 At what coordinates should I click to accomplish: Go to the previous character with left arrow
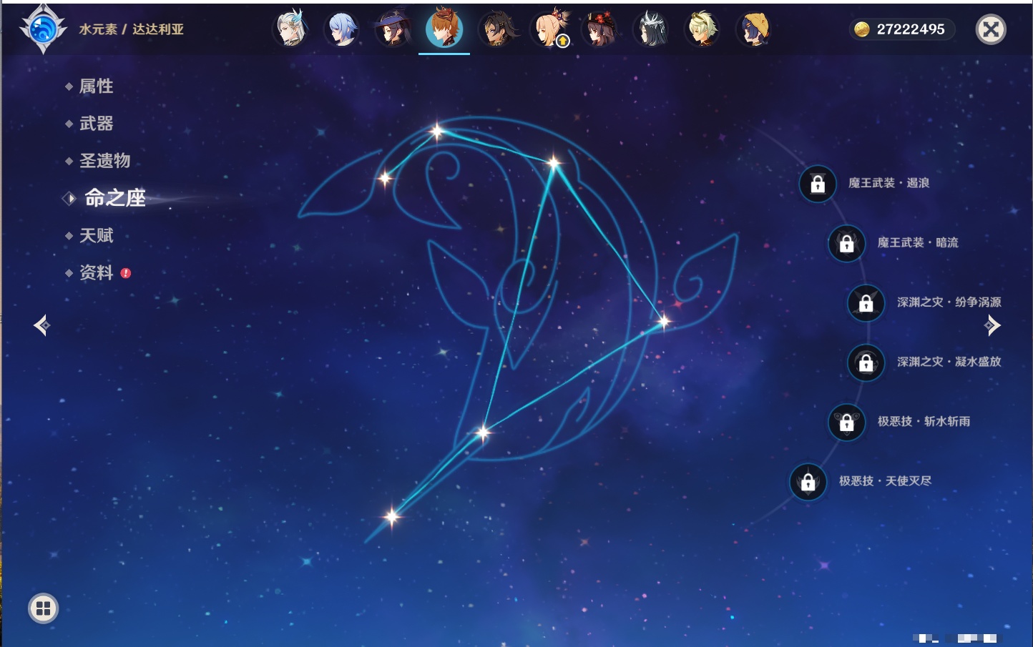point(41,325)
